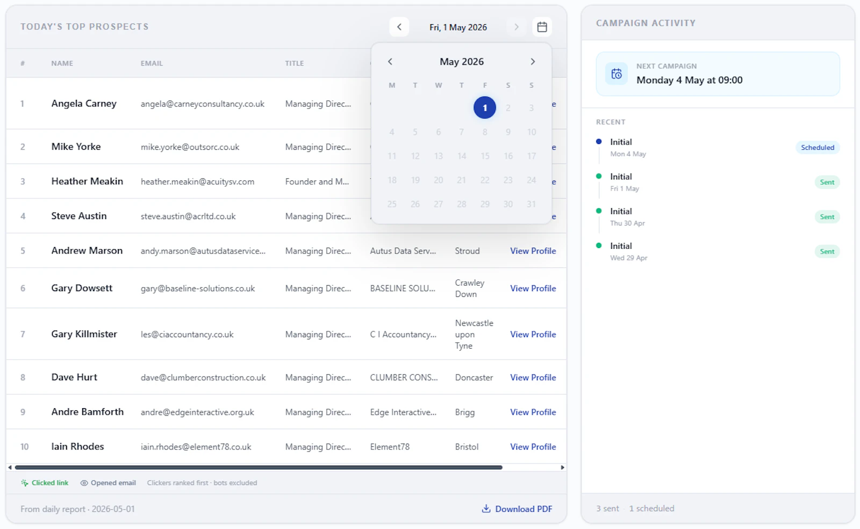Click May 2026 calendar heading

[462, 62]
